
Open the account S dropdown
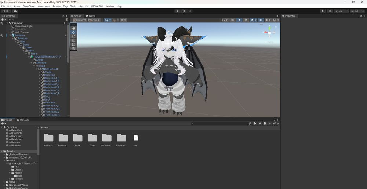[x=6, y=11]
